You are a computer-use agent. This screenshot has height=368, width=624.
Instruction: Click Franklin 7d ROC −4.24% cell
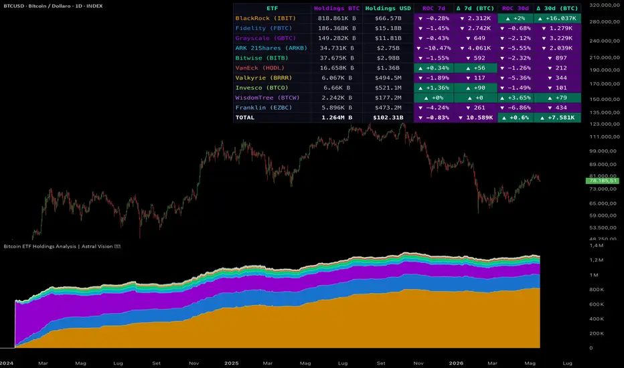coord(434,108)
